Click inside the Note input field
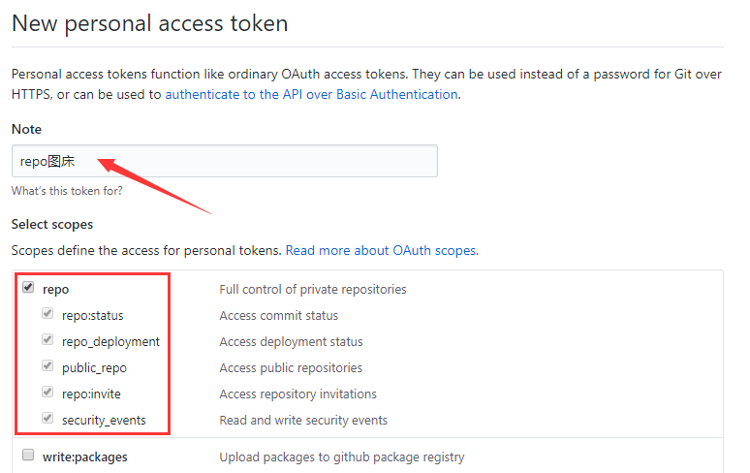 pos(225,161)
